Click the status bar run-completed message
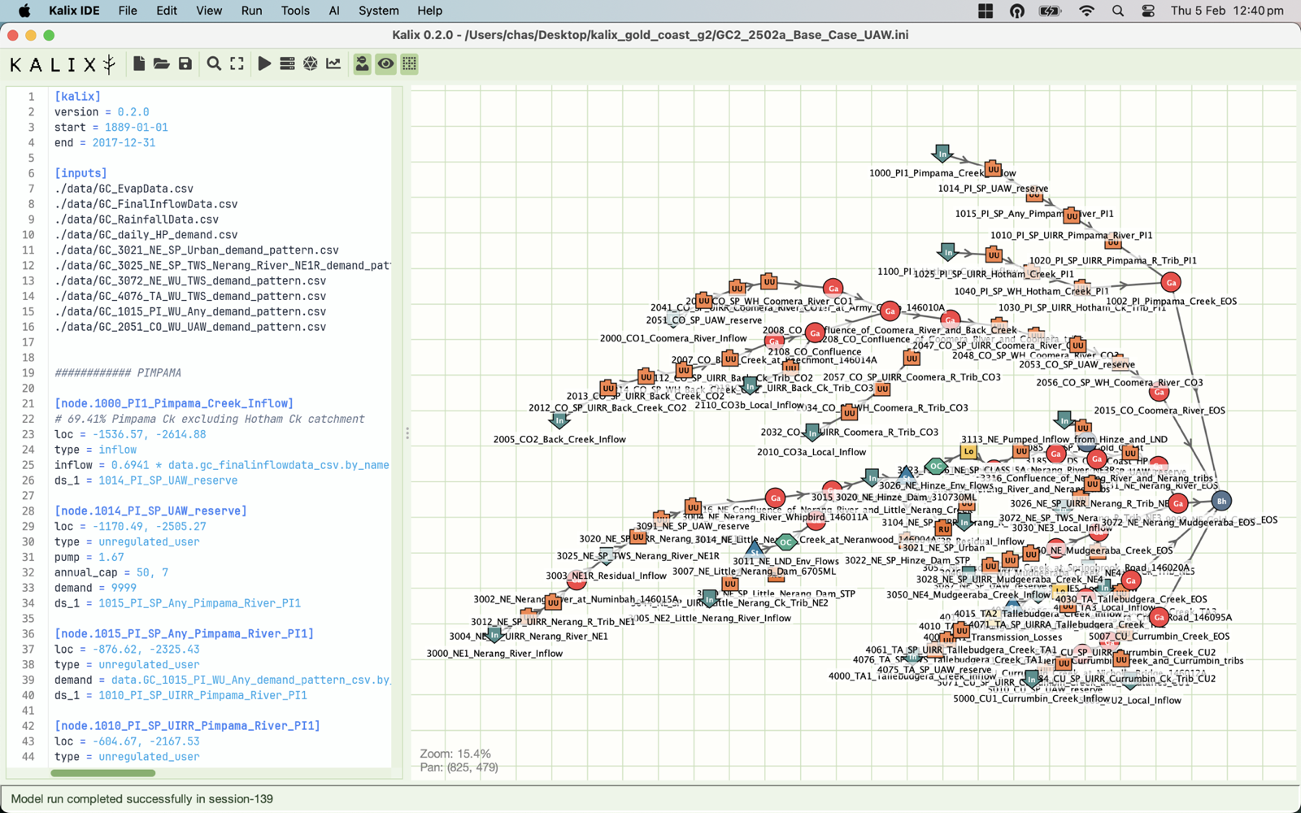Viewport: 1301px width, 813px height. (142, 799)
